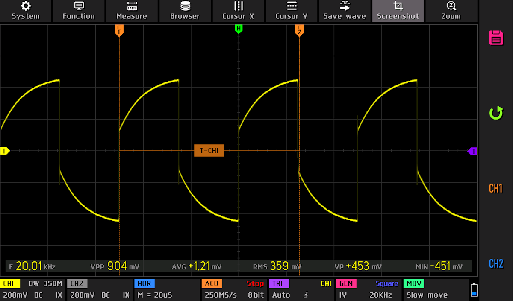Viewport: 513px width, 301px height.
Task: Select CH1 on right sidebar
Action: 496,188
